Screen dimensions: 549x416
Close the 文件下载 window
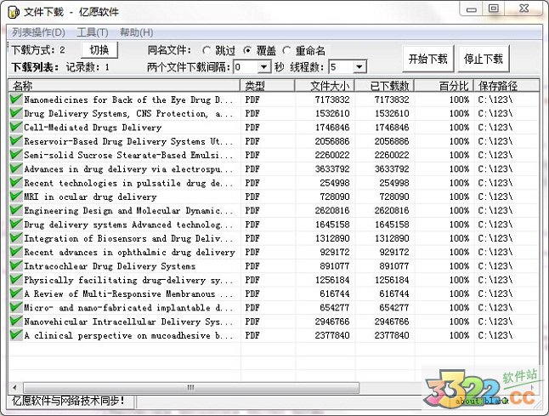click(524, 9)
